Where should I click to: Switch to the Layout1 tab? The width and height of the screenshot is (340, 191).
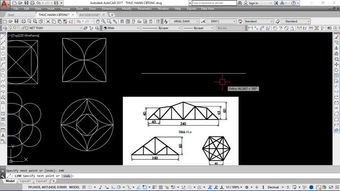[x=25, y=181]
